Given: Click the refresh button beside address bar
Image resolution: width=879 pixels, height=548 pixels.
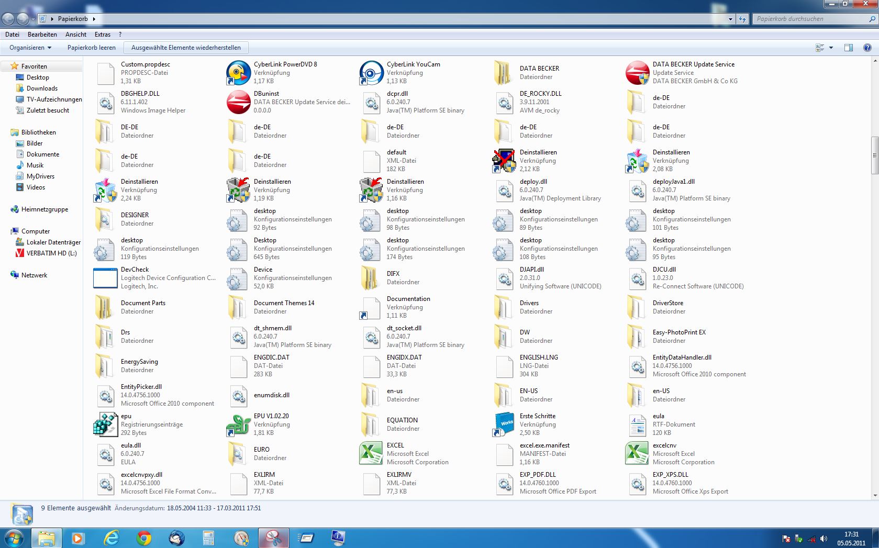Looking at the screenshot, I should click(742, 19).
